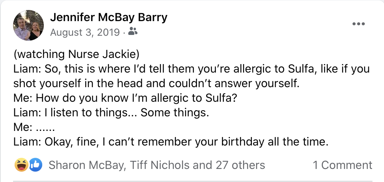This screenshot has width=384, height=182.
Task: Open Jennifer McBay Barry's profile name link
Action: [x=109, y=17]
